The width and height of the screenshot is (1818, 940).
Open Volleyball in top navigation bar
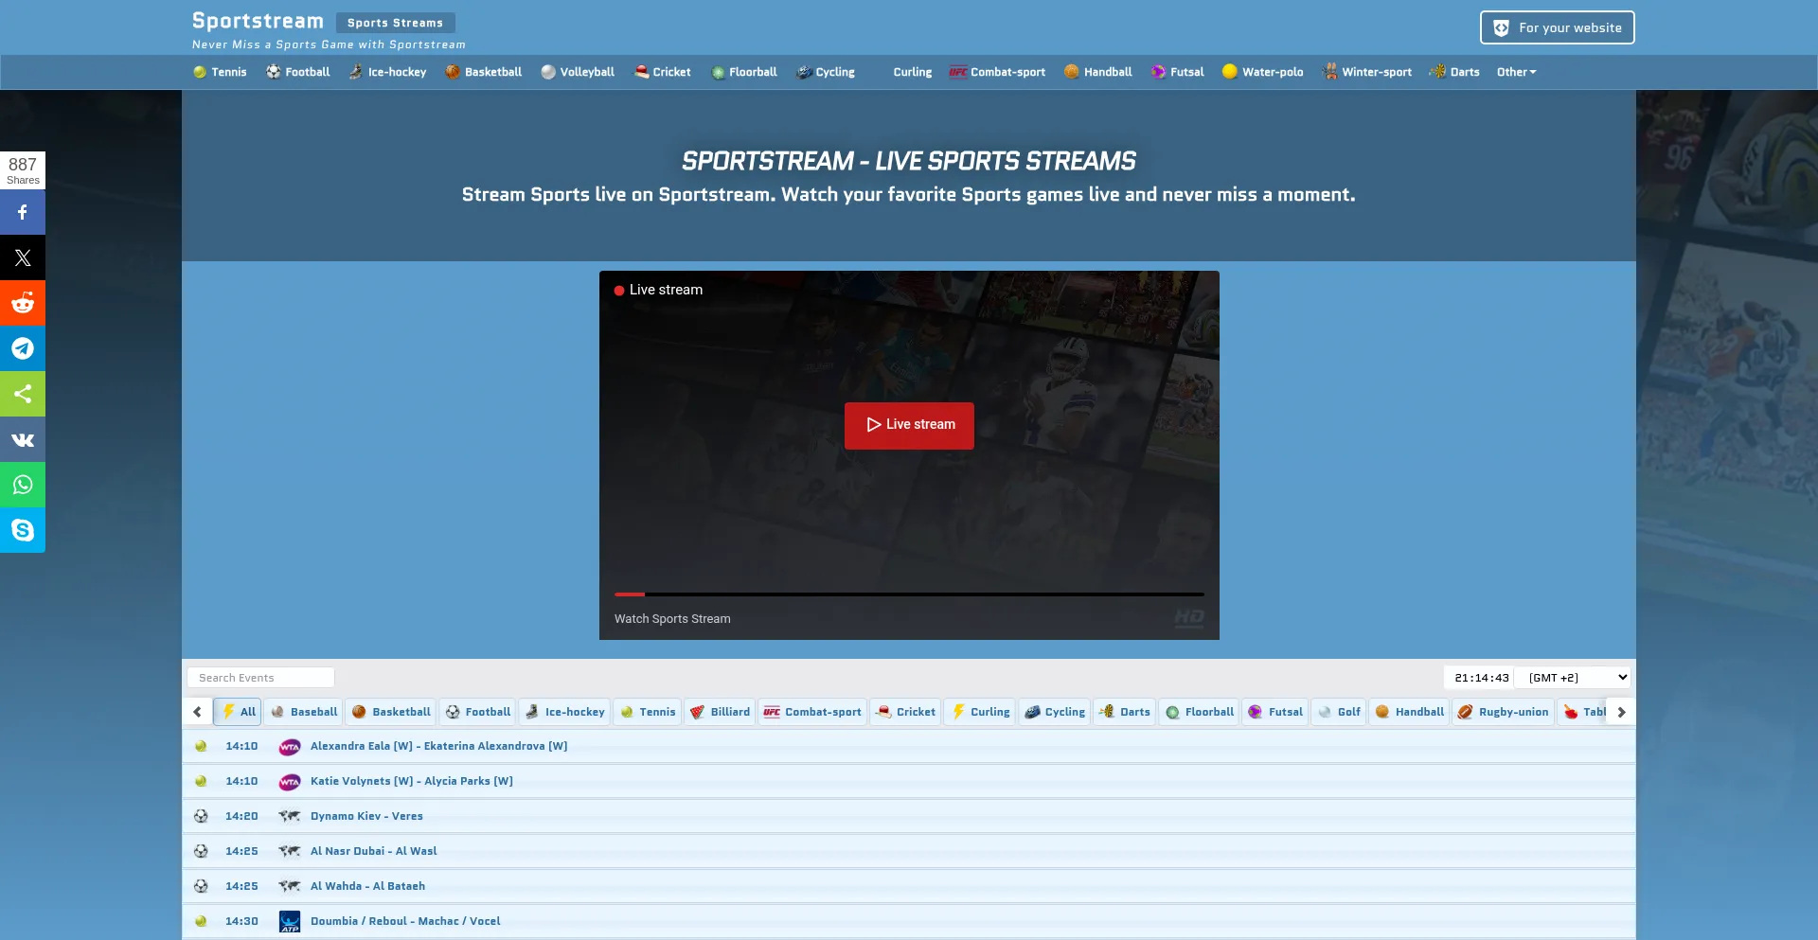coord(578,72)
